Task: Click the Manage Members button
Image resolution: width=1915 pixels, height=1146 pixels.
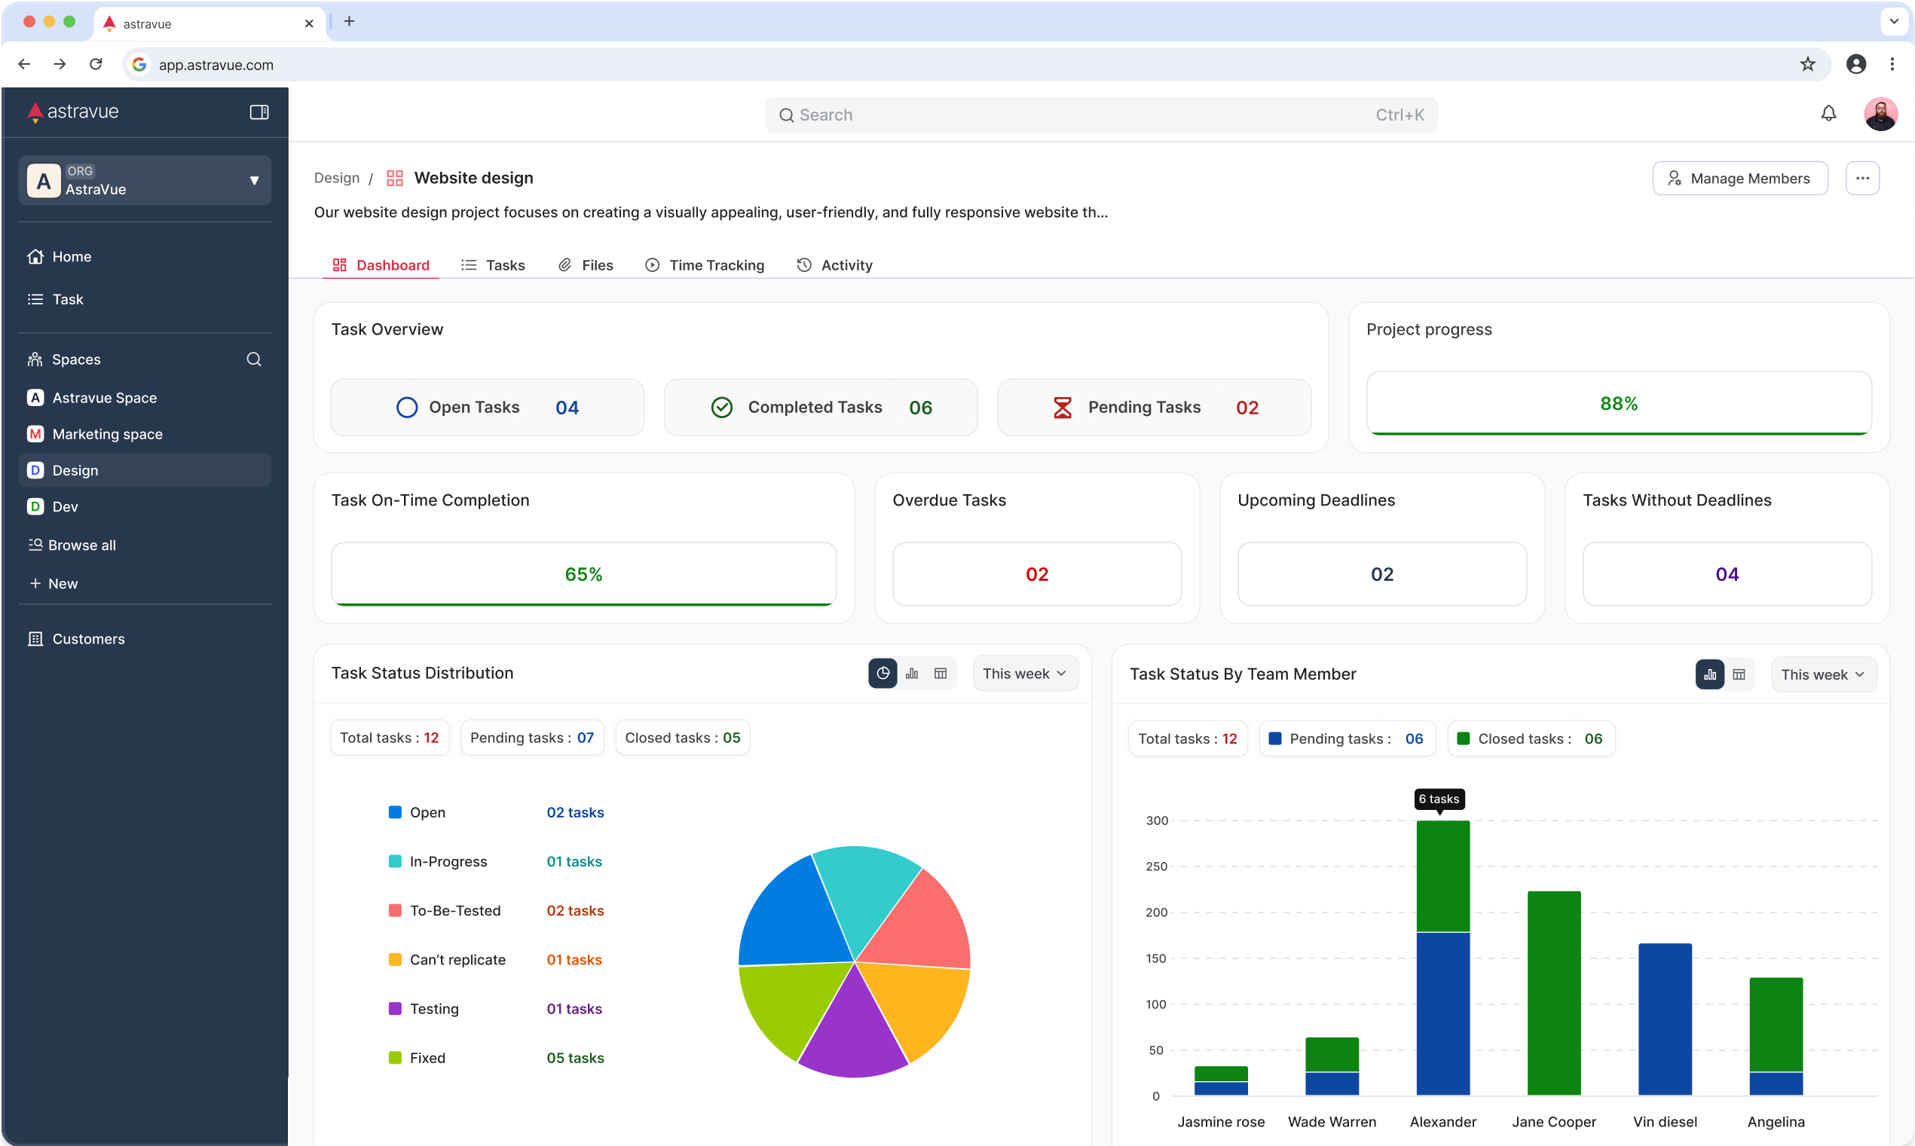Action: point(1739,179)
